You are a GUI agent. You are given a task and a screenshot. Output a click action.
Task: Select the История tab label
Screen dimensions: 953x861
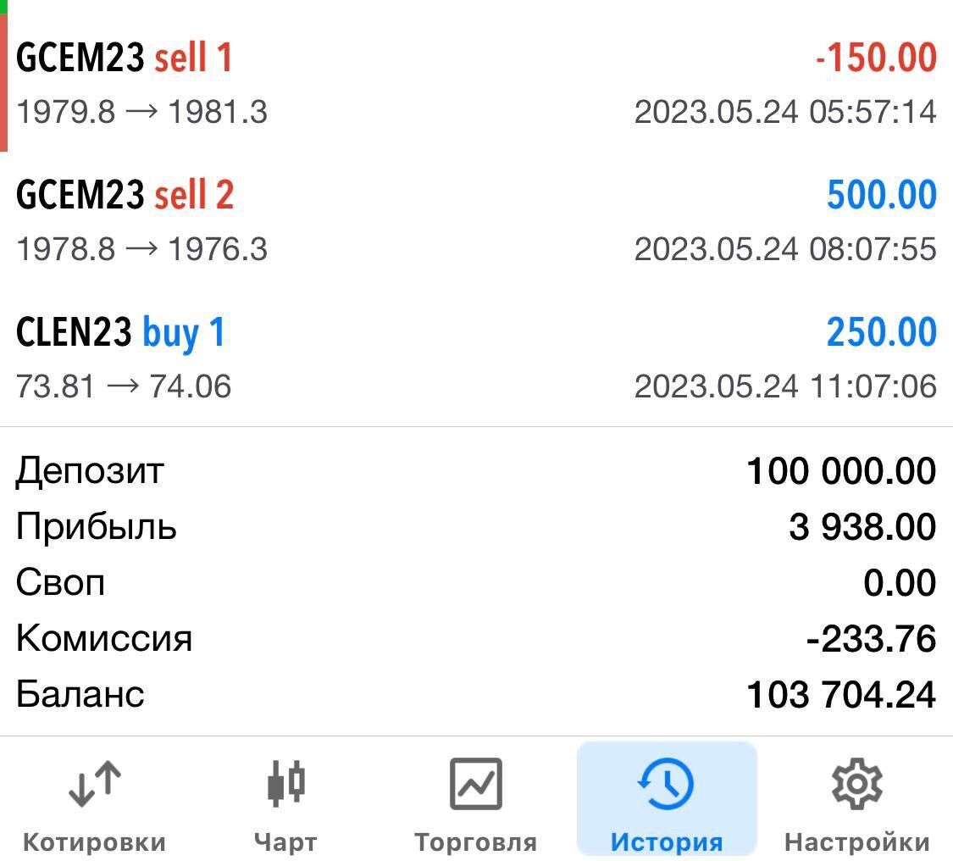click(666, 842)
